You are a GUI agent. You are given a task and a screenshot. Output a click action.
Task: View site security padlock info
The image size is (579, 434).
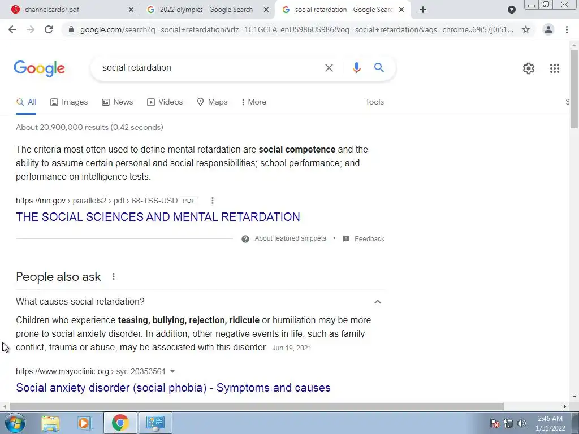coord(71,29)
